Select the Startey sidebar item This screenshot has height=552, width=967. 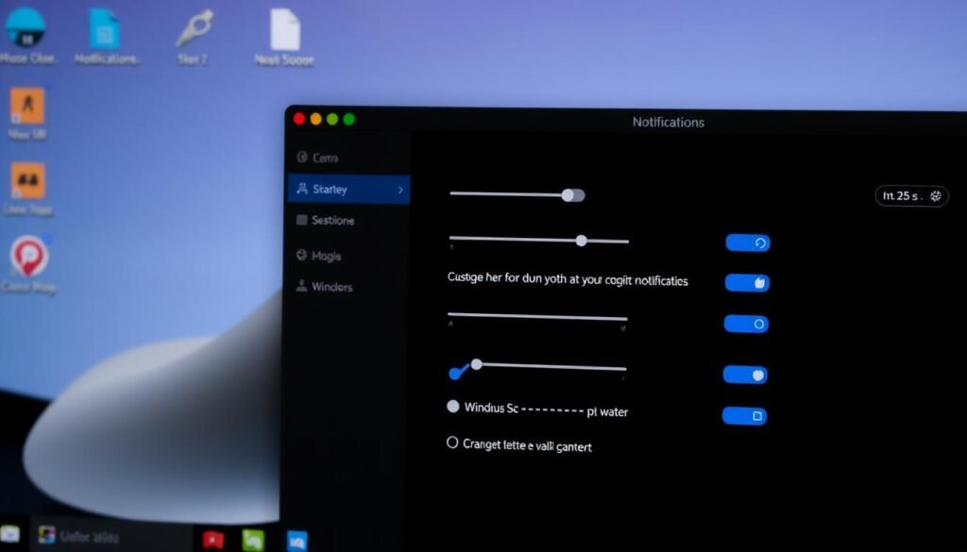click(330, 190)
